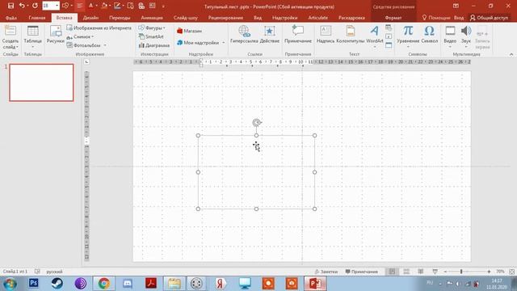Screen dimensions: 517x291
Task: Open the Файл tab
Action: (x=11, y=18)
